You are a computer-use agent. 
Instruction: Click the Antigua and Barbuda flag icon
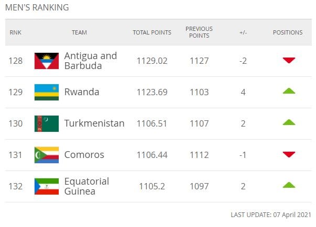click(x=46, y=61)
